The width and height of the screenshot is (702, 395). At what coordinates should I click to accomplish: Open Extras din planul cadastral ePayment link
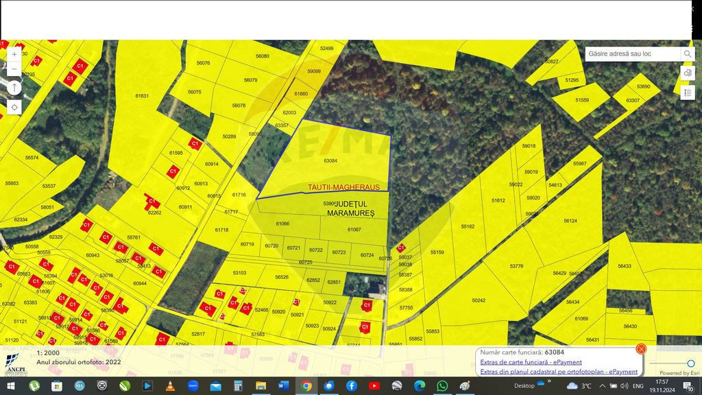[559, 372]
